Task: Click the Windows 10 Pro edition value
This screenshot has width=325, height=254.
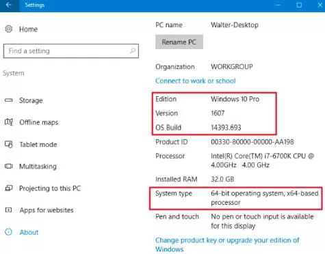Action: [235, 99]
